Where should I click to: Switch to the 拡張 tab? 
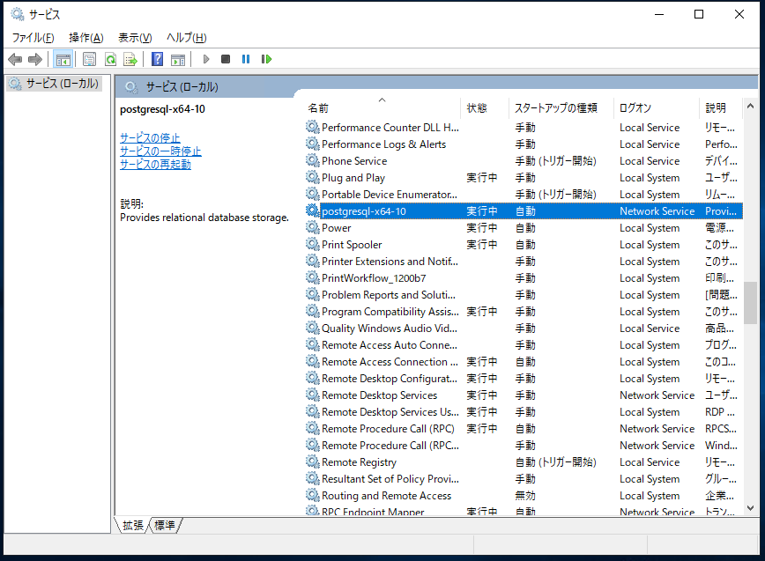point(130,525)
